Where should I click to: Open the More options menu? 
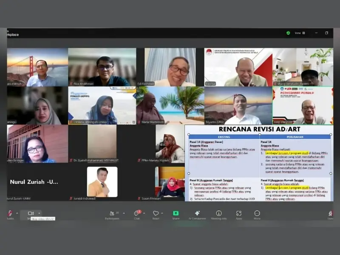click(257, 214)
